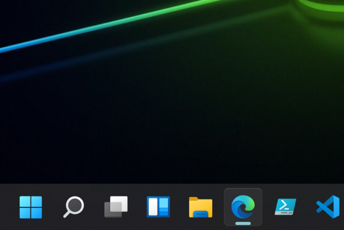Image resolution: width=344 pixels, height=230 pixels.
Task: Open taskbar Search magnifier
Action: click(73, 207)
